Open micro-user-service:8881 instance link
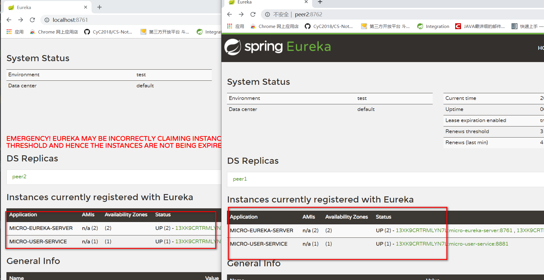Viewport: 544px width, 280px height. [452, 244]
